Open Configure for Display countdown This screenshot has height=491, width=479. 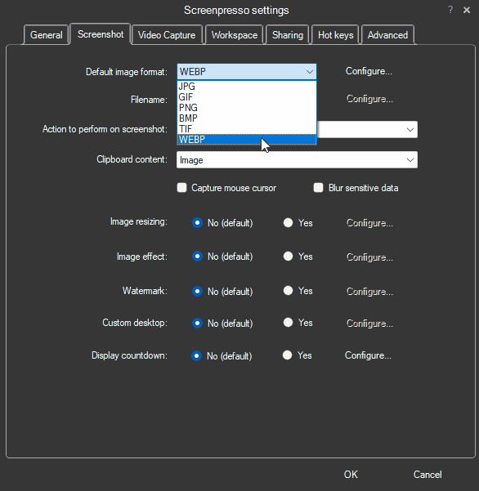coord(368,355)
